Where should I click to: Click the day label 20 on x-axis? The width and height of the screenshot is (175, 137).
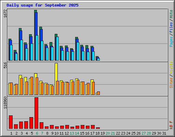coord(108,133)
